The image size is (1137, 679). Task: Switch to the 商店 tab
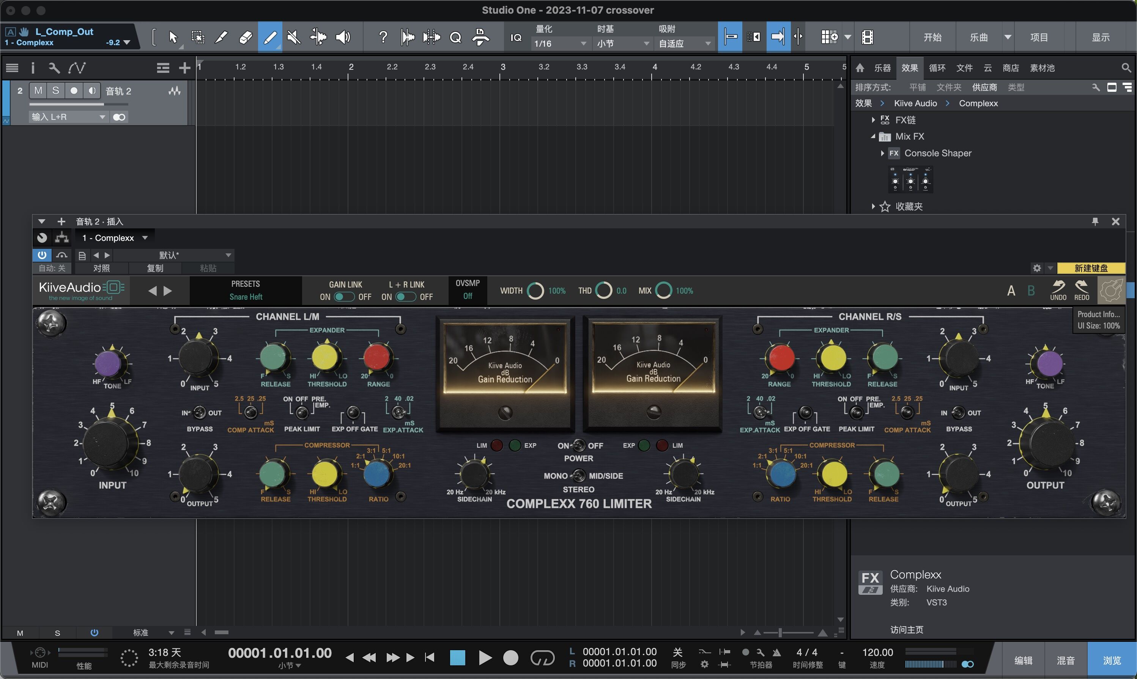point(1011,67)
